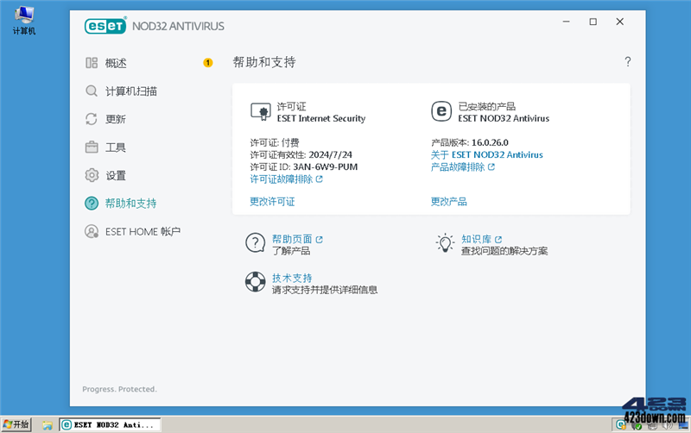Close the ESET window
The height and width of the screenshot is (433, 691).
coord(619,22)
